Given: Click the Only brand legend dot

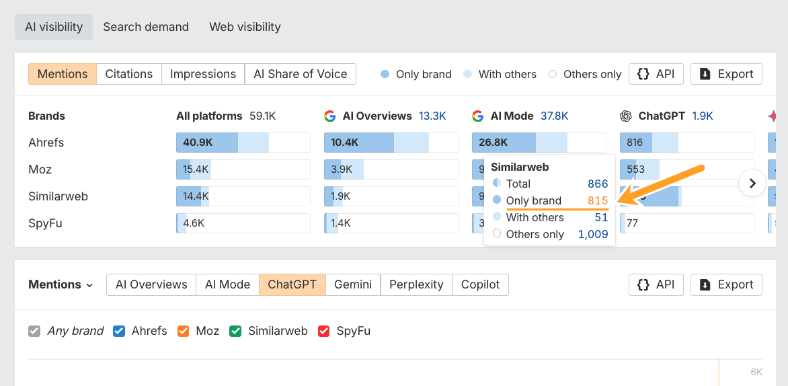Looking at the screenshot, I should [x=385, y=74].
